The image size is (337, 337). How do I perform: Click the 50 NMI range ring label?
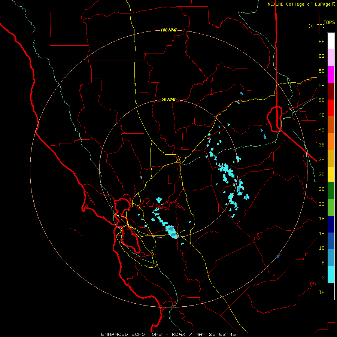(168, 99)
